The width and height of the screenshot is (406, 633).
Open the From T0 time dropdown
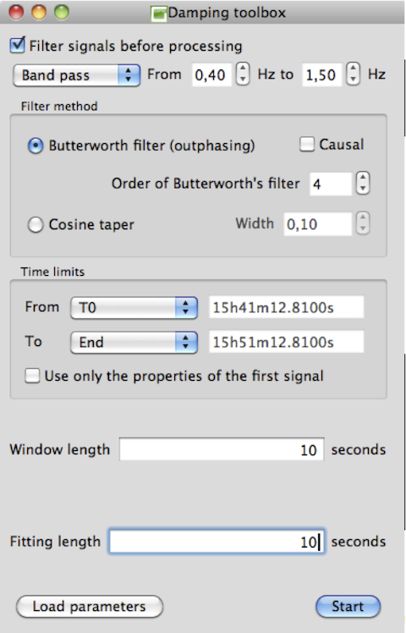(x=134, y=308)
